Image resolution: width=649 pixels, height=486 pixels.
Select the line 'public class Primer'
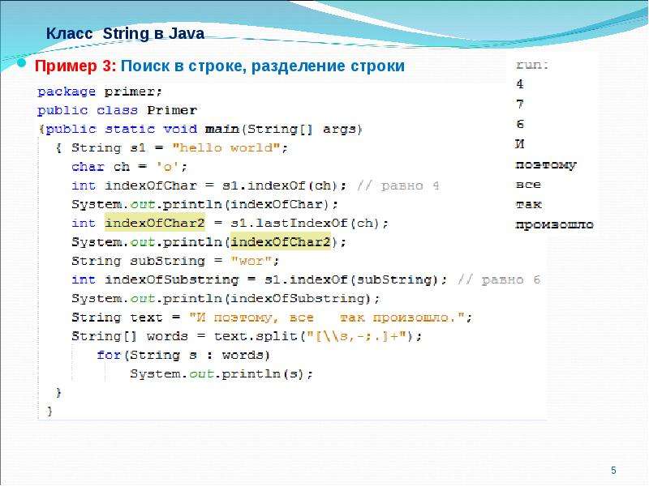pyautogui.click(x=117, y=110)
